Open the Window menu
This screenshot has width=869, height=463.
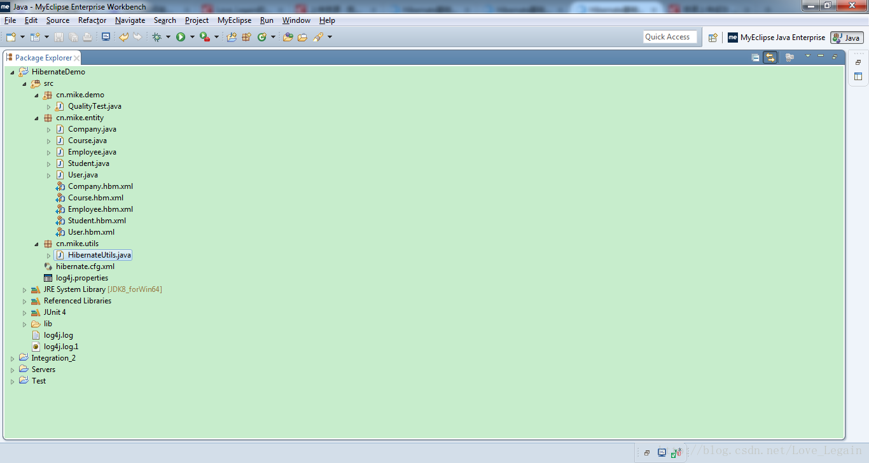[x=296, y=20]
